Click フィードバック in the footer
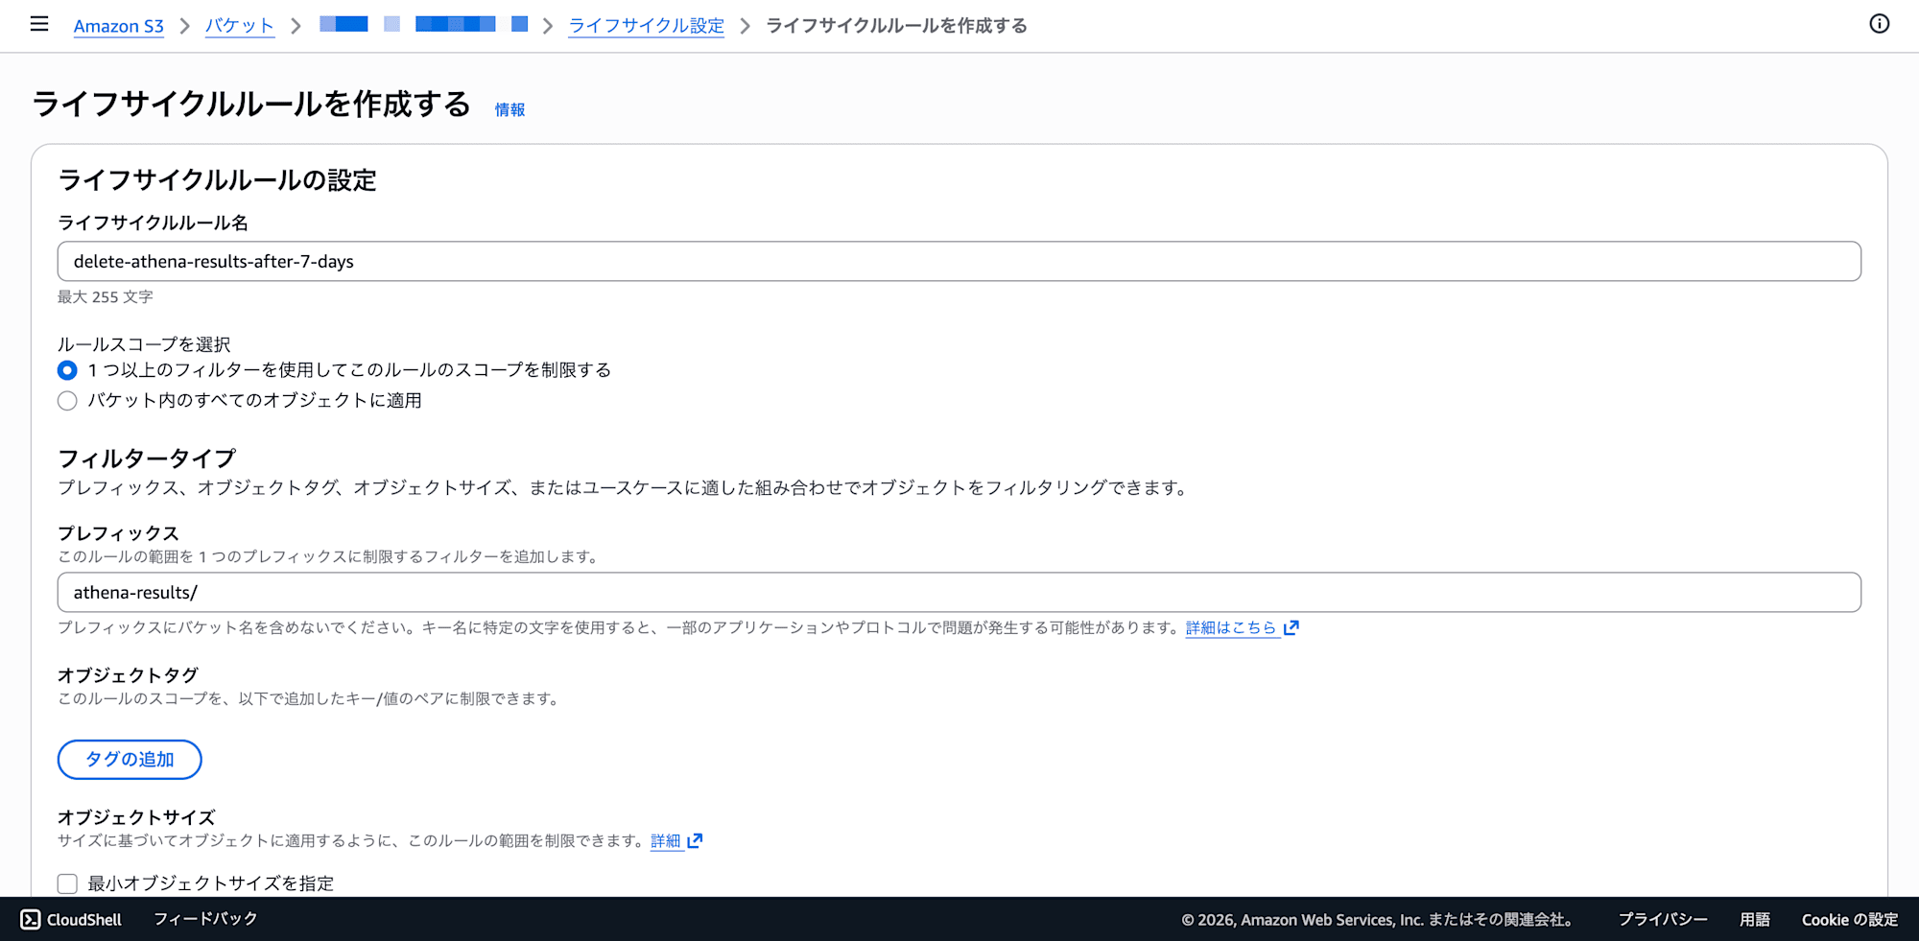 (205, 919)
